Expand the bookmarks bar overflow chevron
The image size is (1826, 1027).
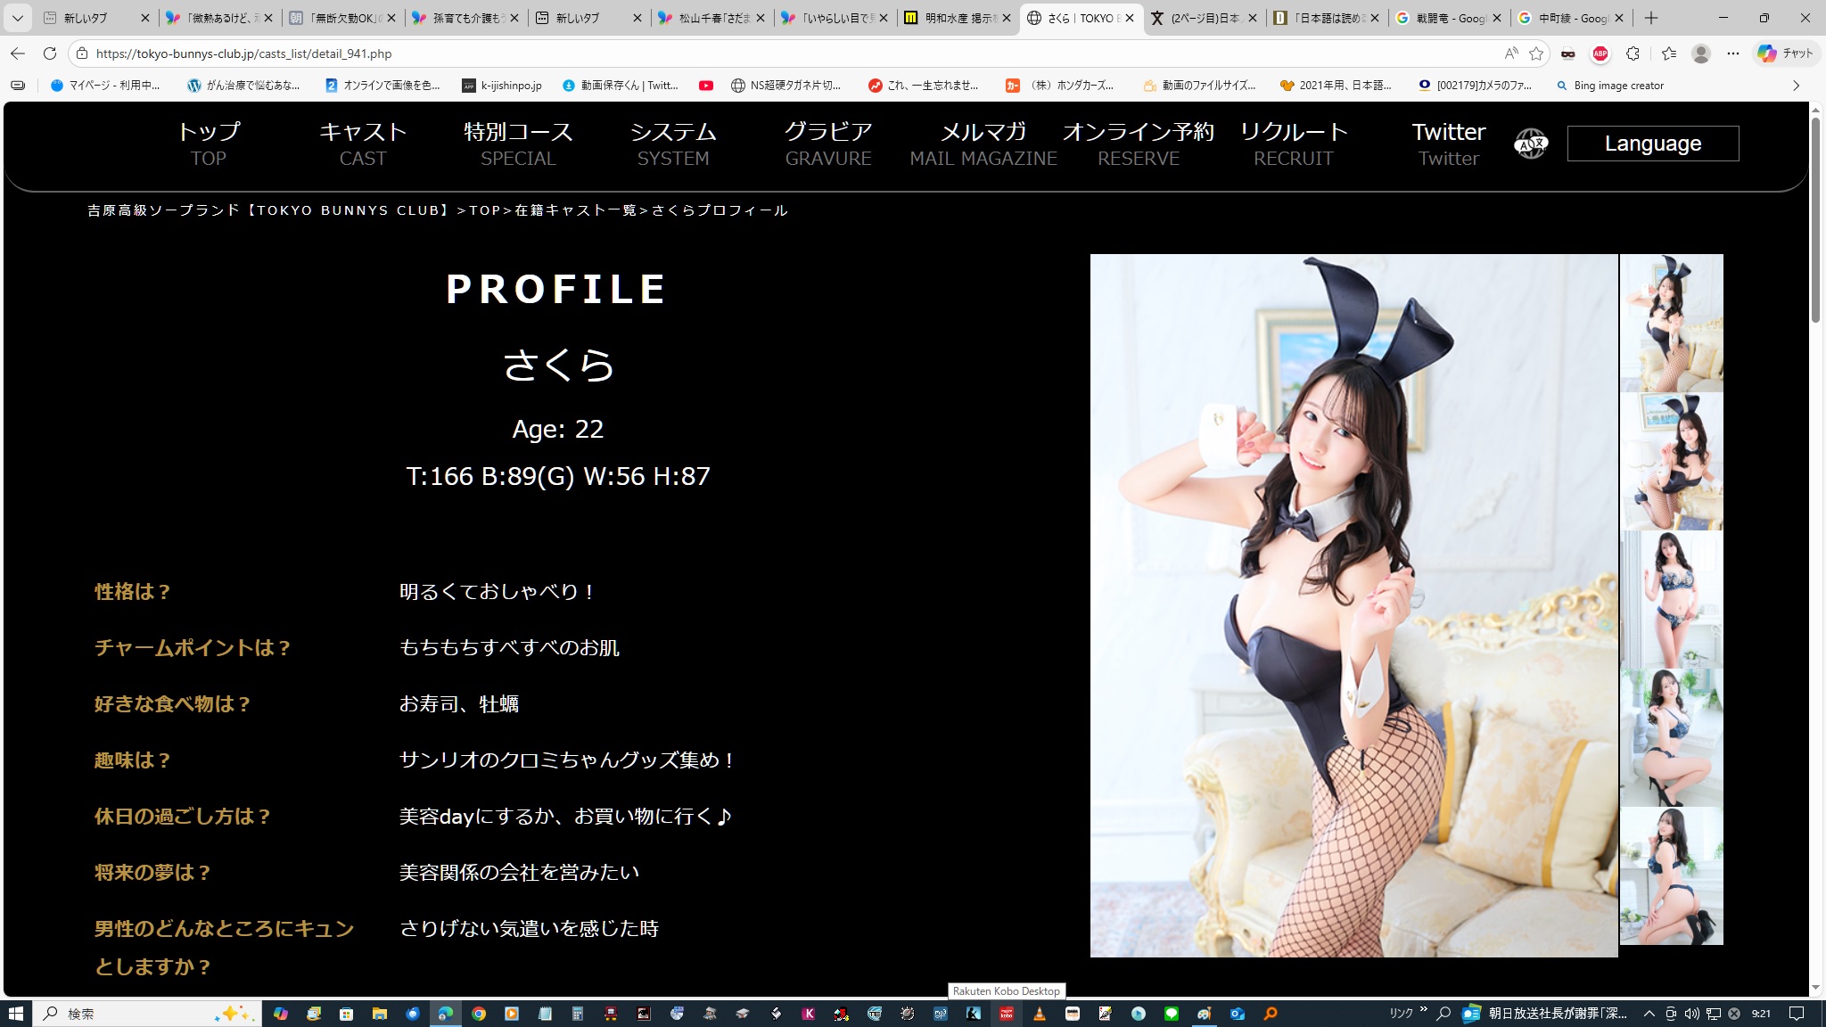point(1796,86)
